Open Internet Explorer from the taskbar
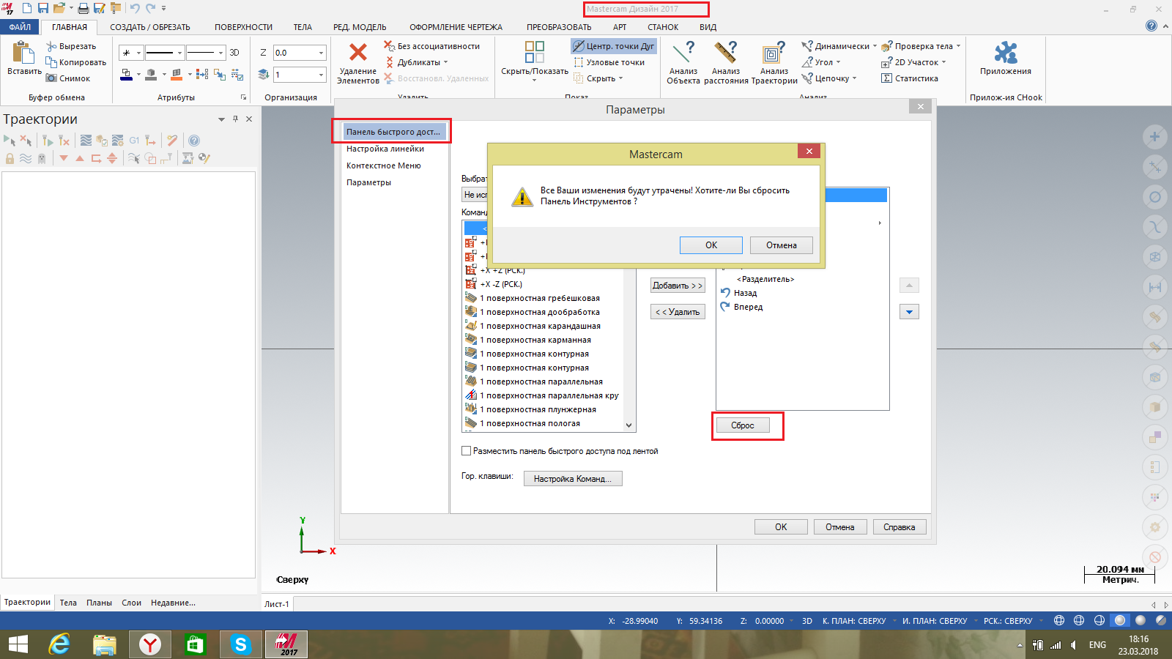Viewport: 1172px width, 659px height. click(59, 644)
